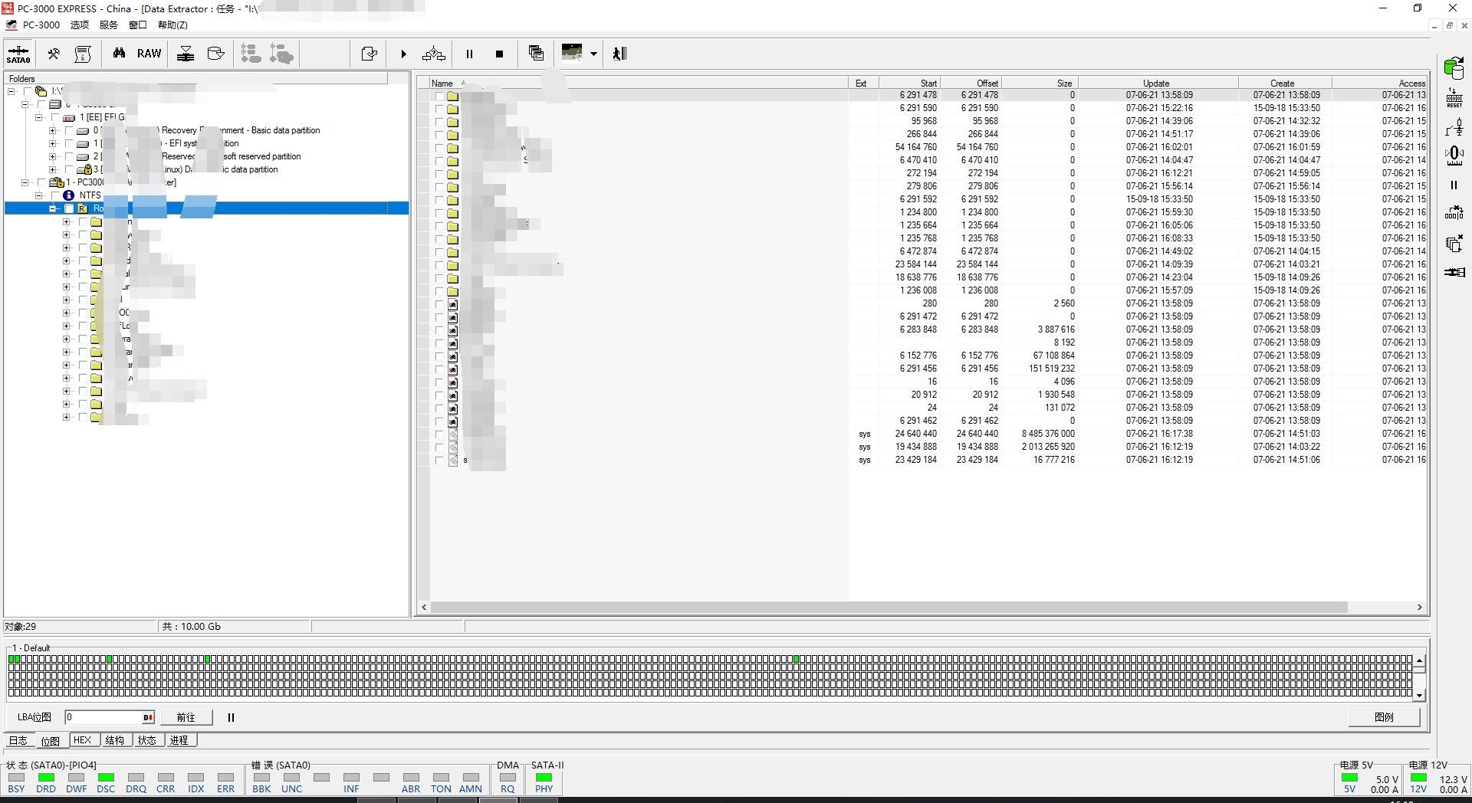
Task: Click the pause button in main toolbar
Action: pos(469,54)
